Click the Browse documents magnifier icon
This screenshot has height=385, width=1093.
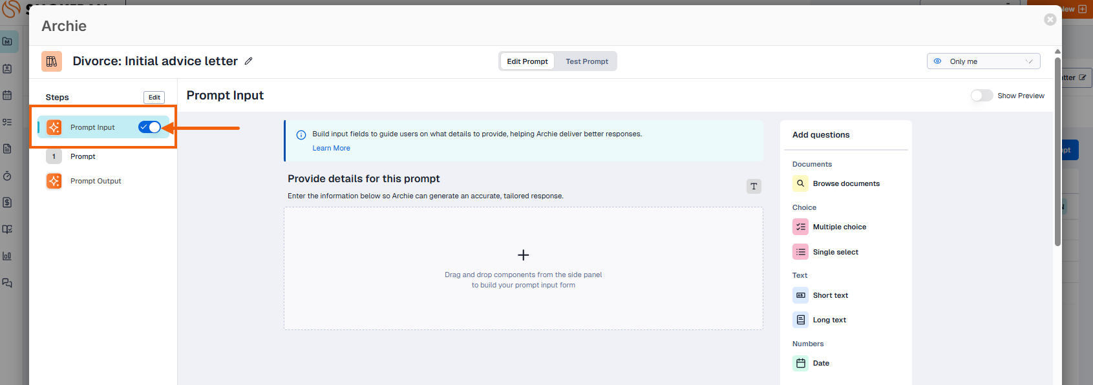[800, 183]
